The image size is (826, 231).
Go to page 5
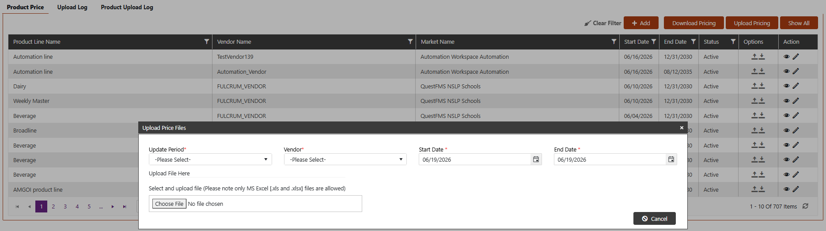(89, 207)
